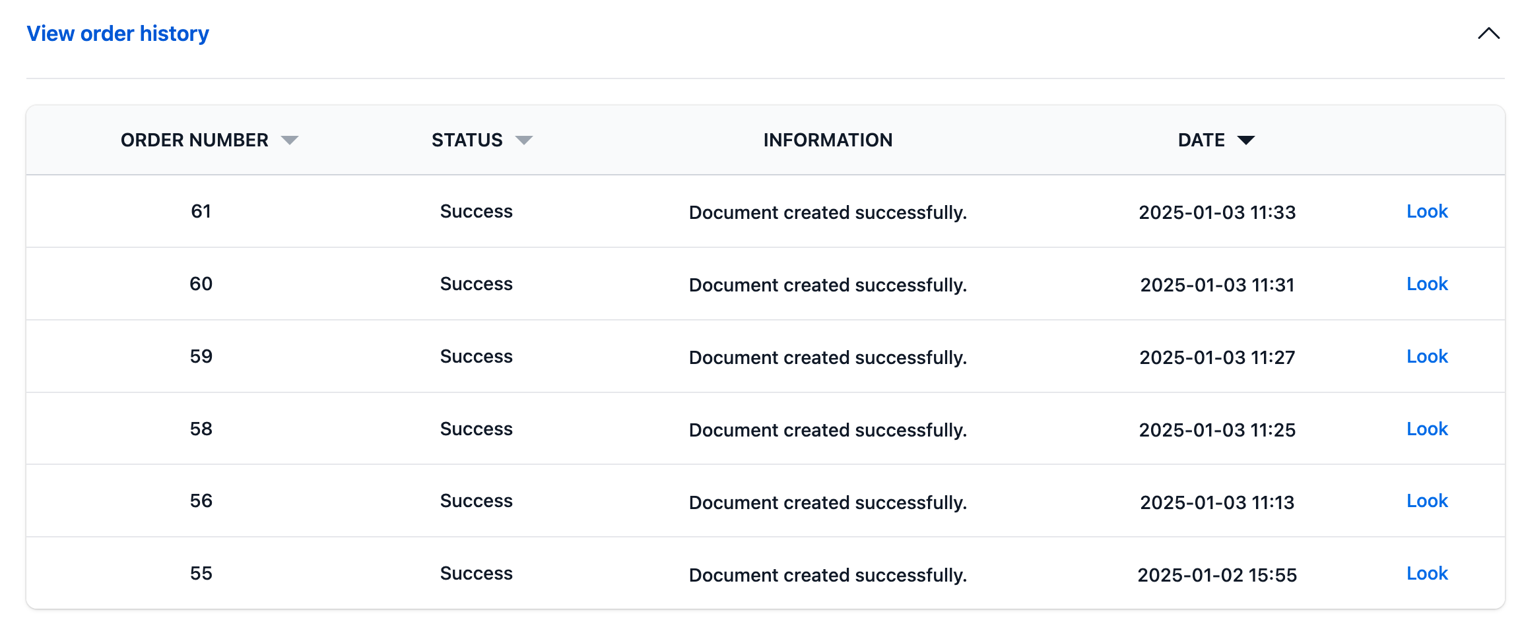This screenshot has height=637, width=1522.
Task: Open Look link for order 55
Action: coord(1427,574)
